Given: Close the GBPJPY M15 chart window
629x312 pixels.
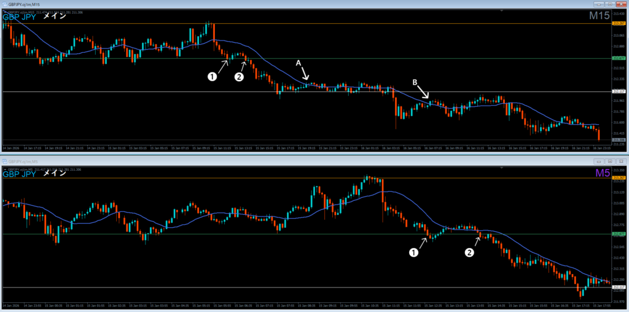Looking at the screenshot, I should [x=621, y=4].
